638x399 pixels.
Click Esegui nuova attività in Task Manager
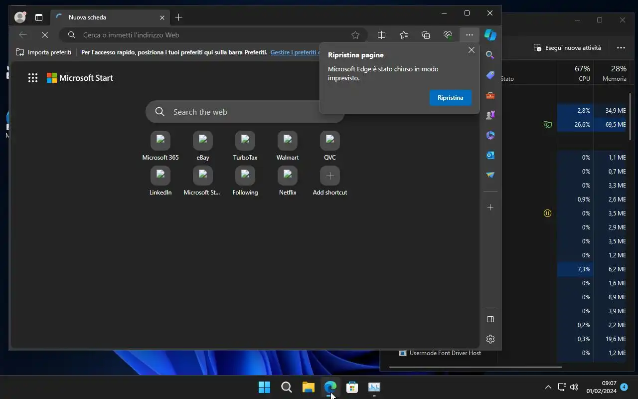pyautogui.click(x=567, y=48)
